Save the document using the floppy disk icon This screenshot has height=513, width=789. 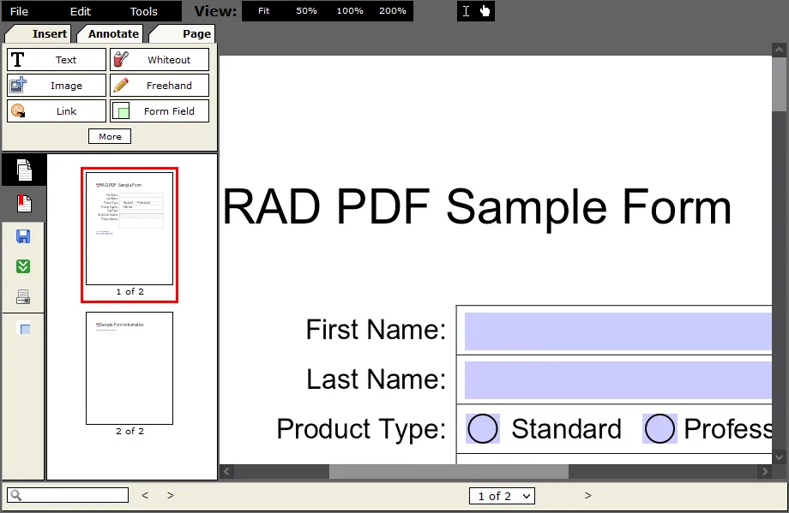[22, 236]
